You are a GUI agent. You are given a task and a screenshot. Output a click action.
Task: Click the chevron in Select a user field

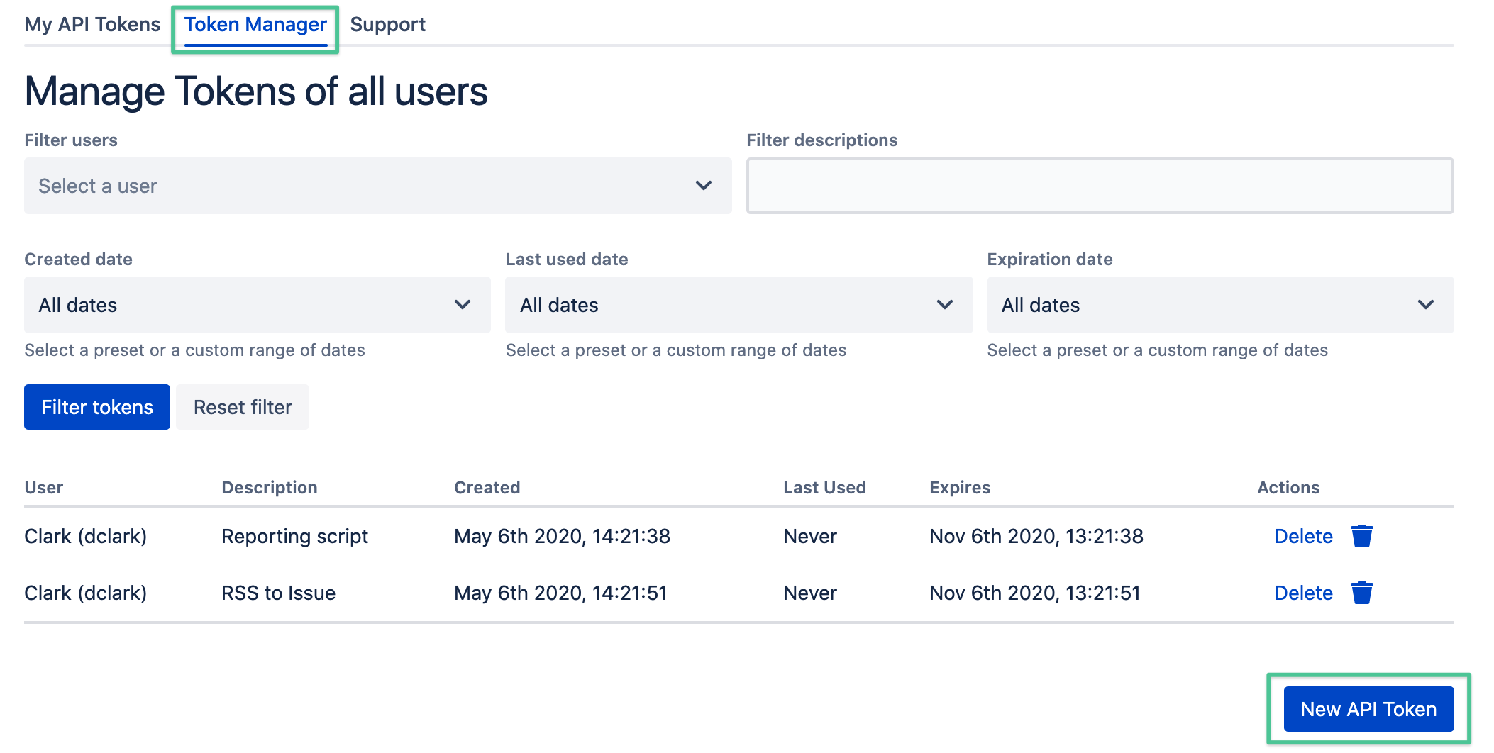[x=703, y=186]
